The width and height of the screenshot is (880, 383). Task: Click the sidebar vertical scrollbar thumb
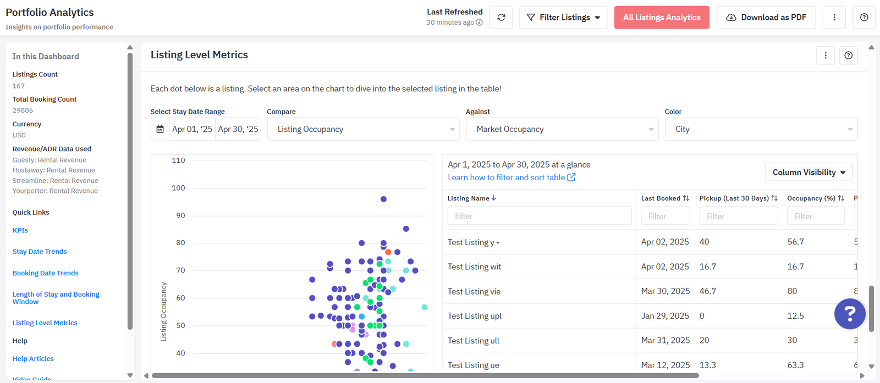click(x=130, y=191)
